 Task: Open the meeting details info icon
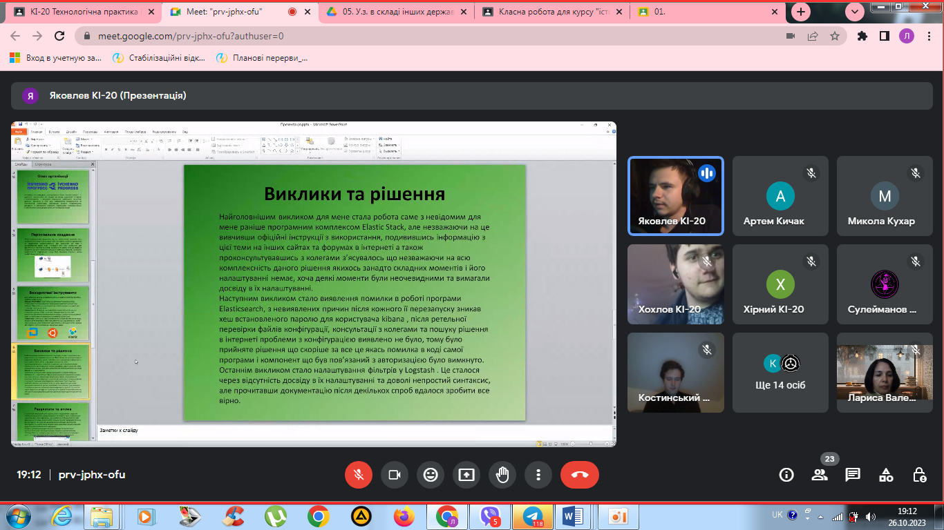(786, 475)
